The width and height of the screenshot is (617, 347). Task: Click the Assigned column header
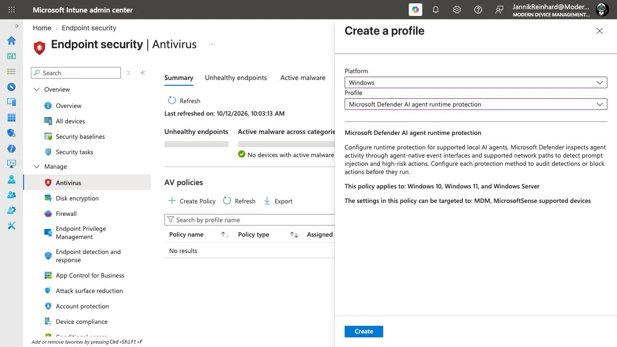click(320, 234)
